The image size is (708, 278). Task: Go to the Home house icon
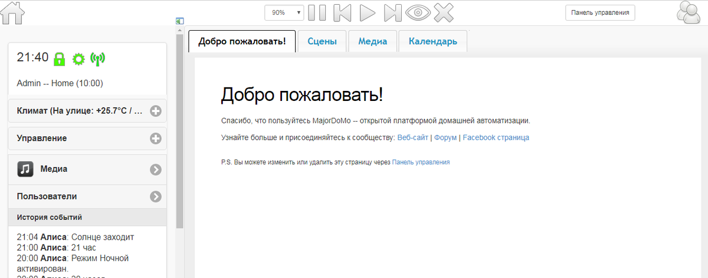(x=12, y=12)
